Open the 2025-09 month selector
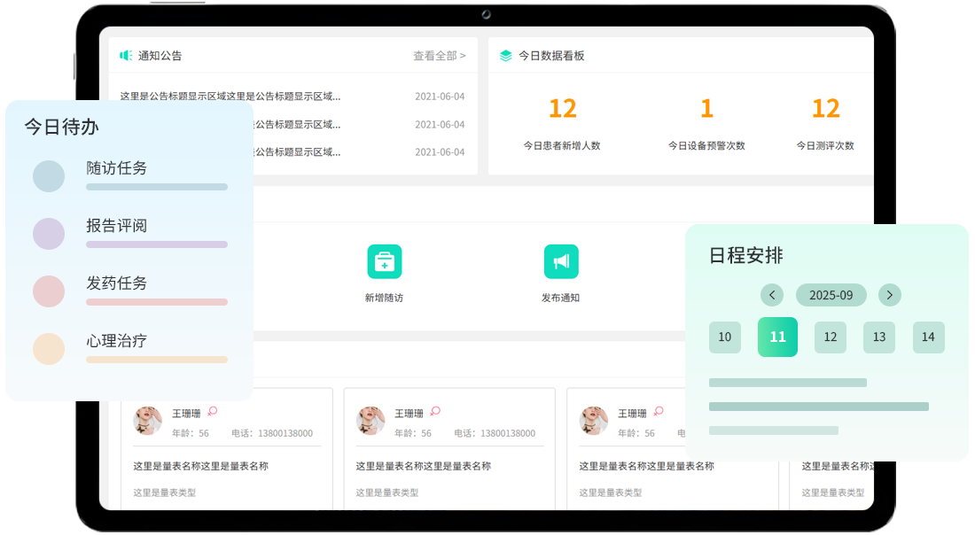 831,295
